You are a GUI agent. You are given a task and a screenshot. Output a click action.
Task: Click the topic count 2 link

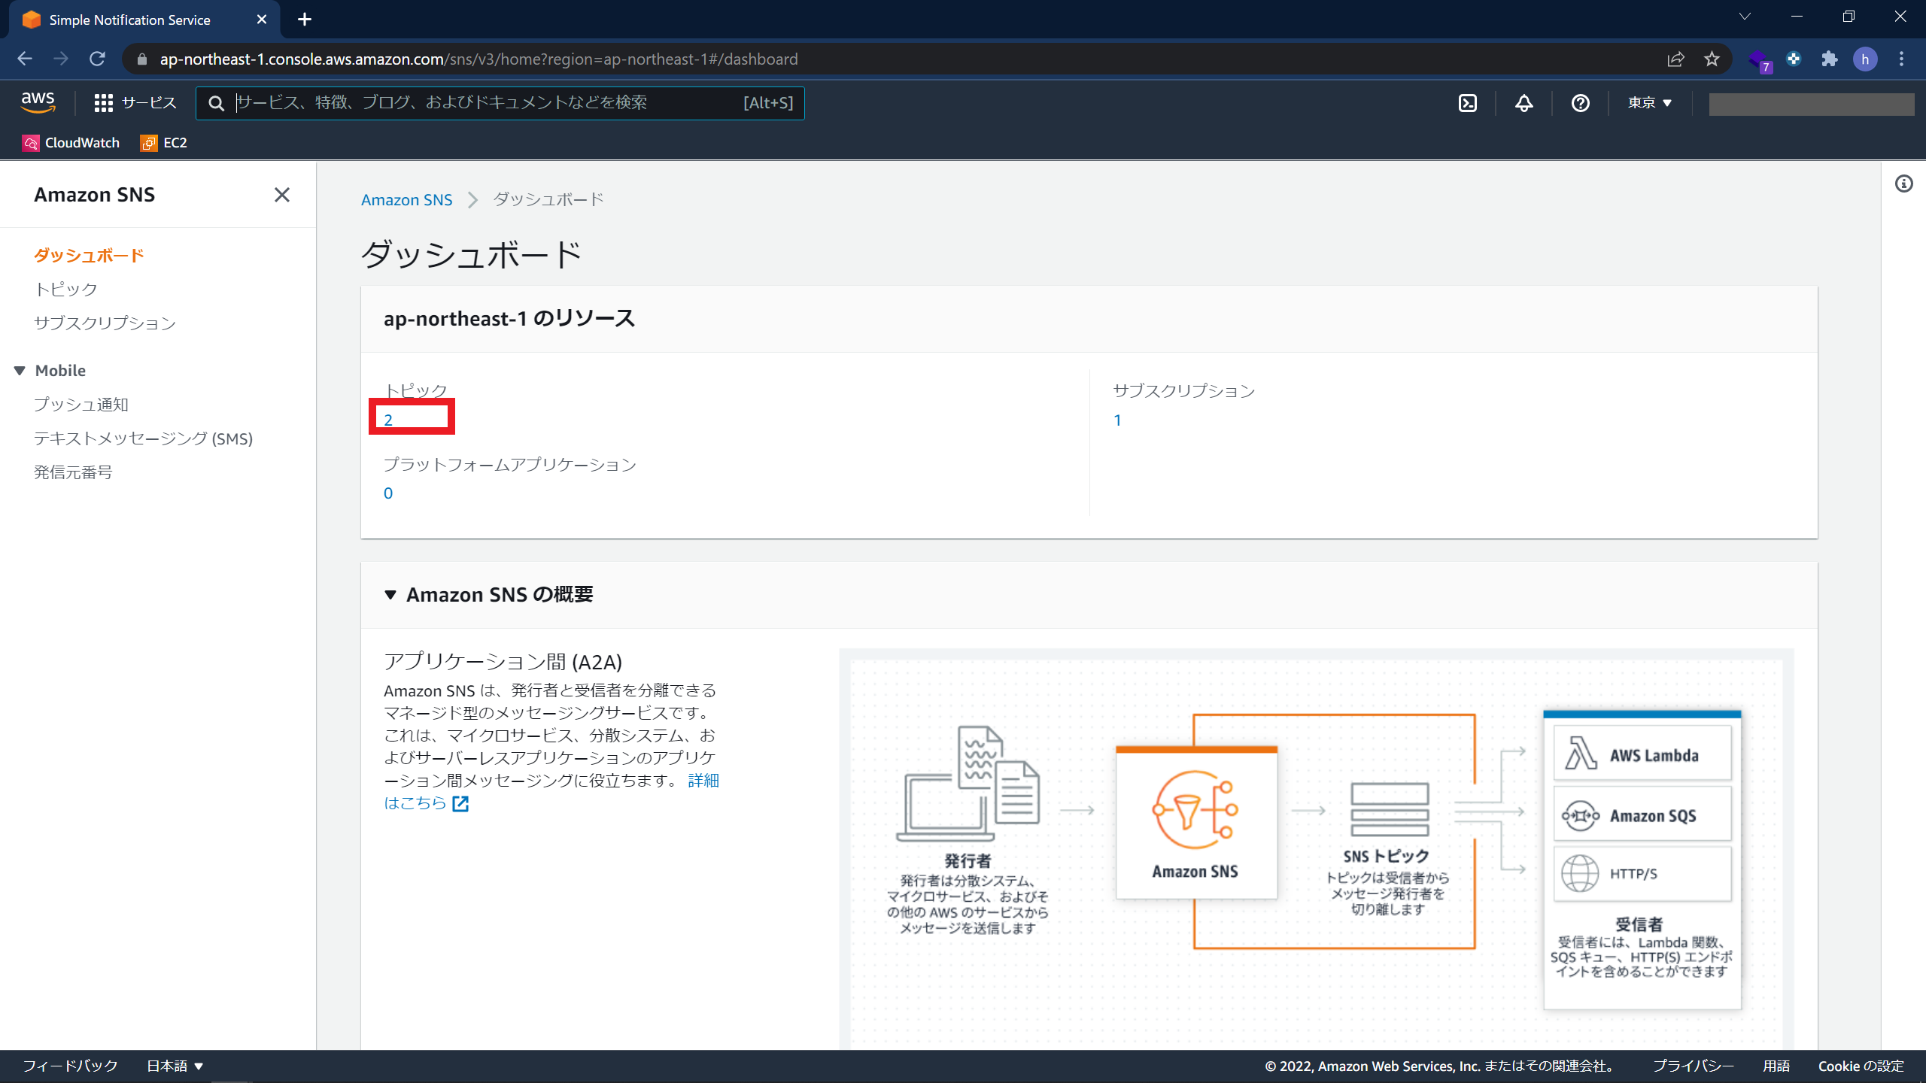click(388, 420)
